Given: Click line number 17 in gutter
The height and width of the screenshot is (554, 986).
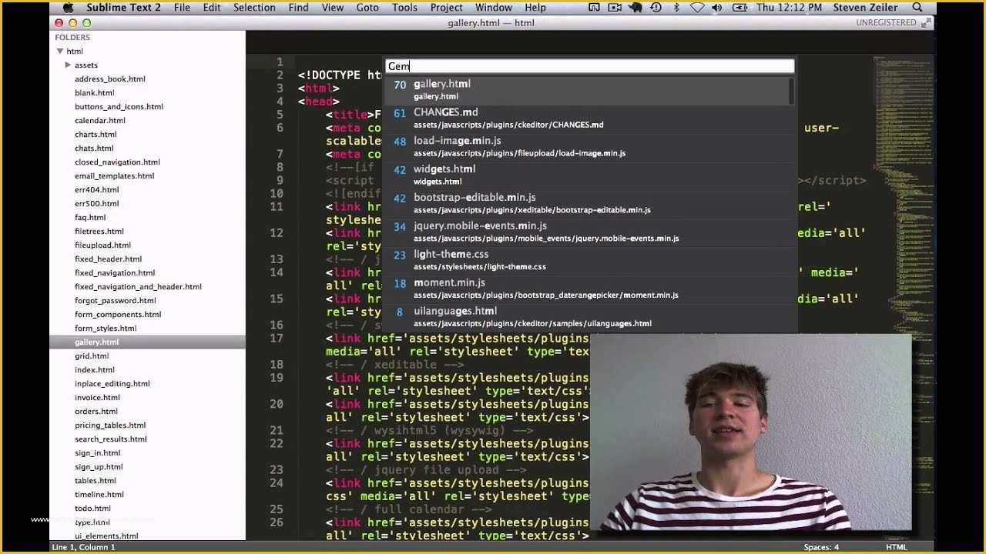Looking at the screenshot, I should pos(277,339).
